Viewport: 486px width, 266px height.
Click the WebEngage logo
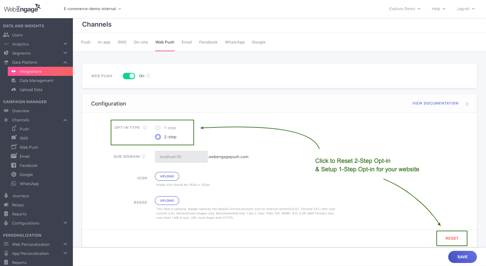pos(22,8)
